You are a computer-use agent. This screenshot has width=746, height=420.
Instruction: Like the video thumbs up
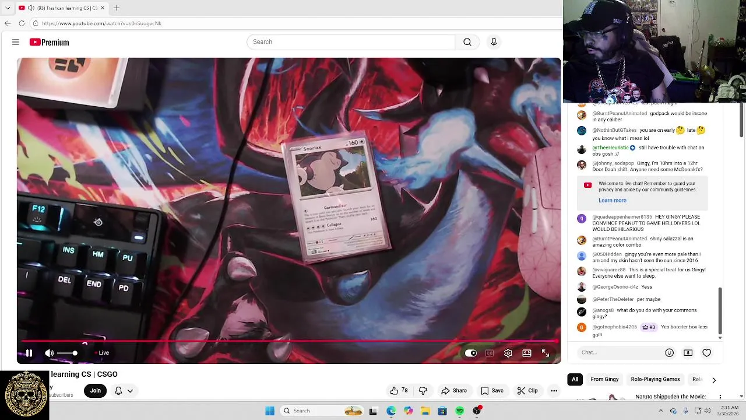coord(399,391)
